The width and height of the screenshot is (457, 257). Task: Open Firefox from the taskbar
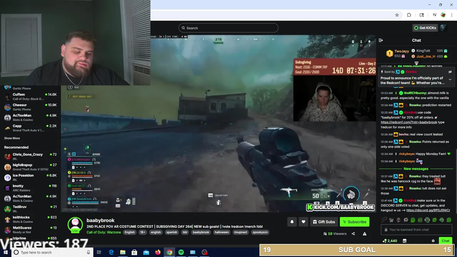click(x=158, y=252)
